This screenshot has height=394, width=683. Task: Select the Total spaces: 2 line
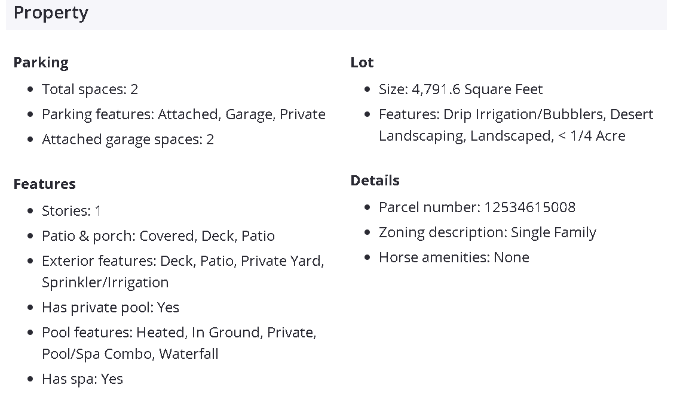[90, 89]
